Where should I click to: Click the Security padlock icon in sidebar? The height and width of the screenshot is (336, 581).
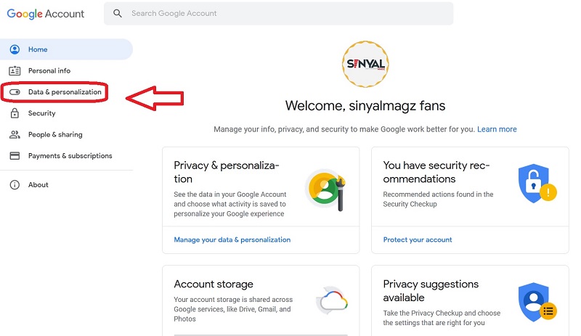point(15,113)
